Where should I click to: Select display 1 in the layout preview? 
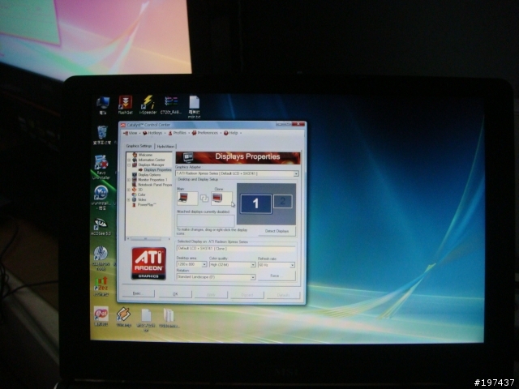(256, 203)
